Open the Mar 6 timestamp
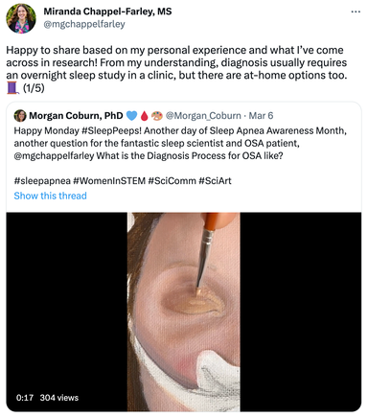 coord(261,116)
